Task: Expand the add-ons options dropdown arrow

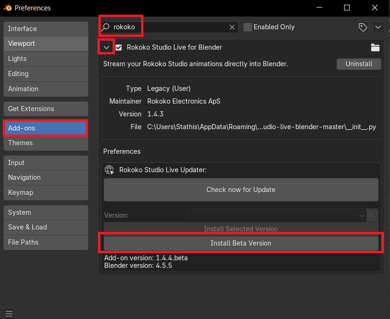Action: pyautogui.click(x=378, y=27)
